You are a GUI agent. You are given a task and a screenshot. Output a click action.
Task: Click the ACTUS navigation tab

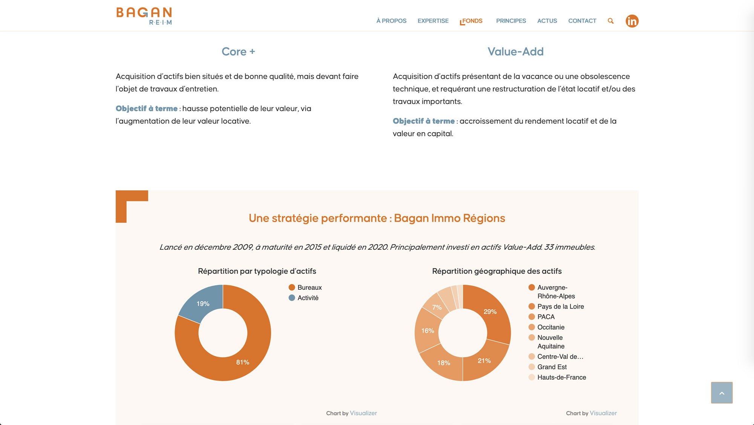pos(547,21)
